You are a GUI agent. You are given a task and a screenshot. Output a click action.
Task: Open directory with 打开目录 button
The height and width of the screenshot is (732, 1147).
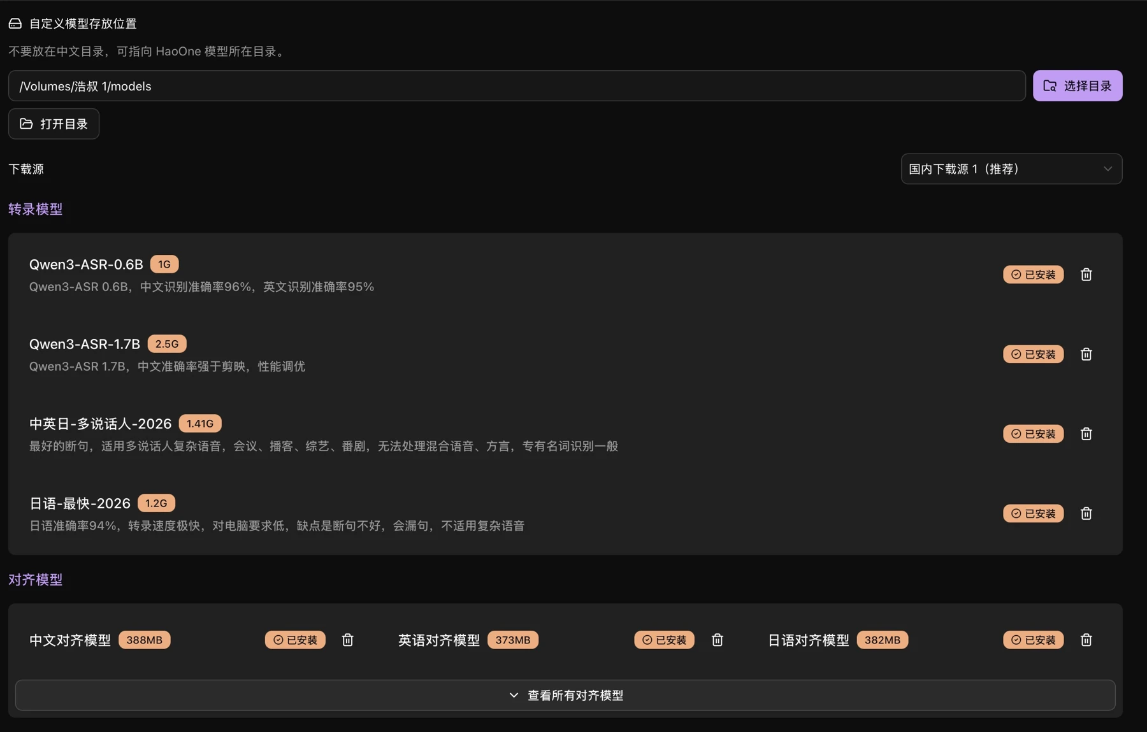point(54,124)
